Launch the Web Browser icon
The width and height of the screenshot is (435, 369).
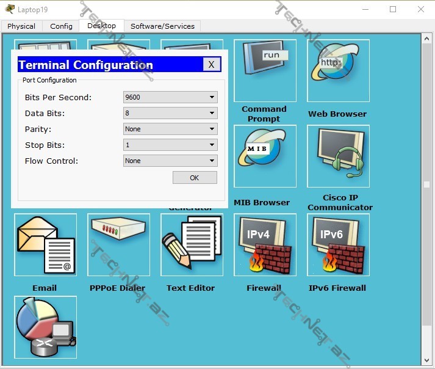(x=338, y=71)
